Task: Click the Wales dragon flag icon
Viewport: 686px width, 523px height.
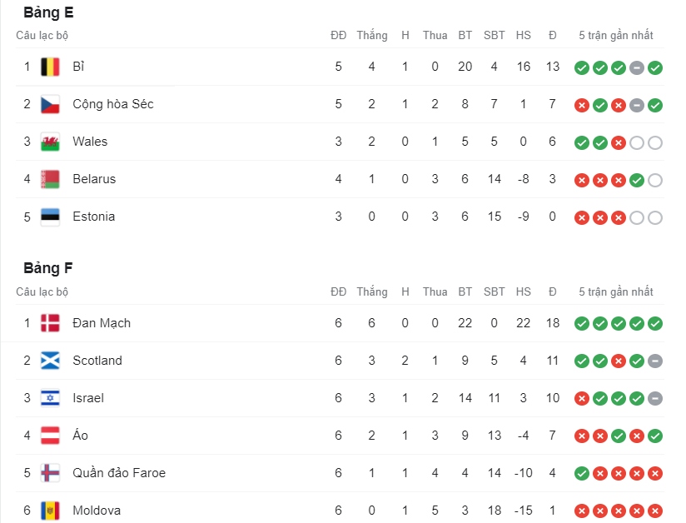Action: [x=50, y=142]
